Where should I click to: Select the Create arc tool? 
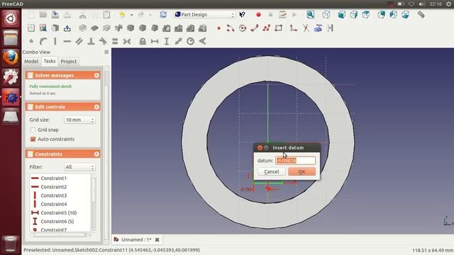[x=231, y=28]
